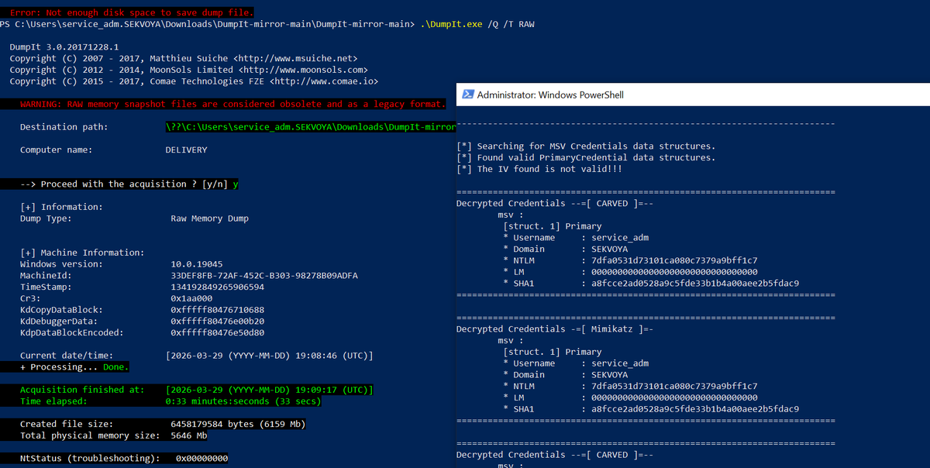Select the service_adm username in Mimikatz output
Viewport: 930px width, 468px height.
pyautogui.click(x=622, y=363)
